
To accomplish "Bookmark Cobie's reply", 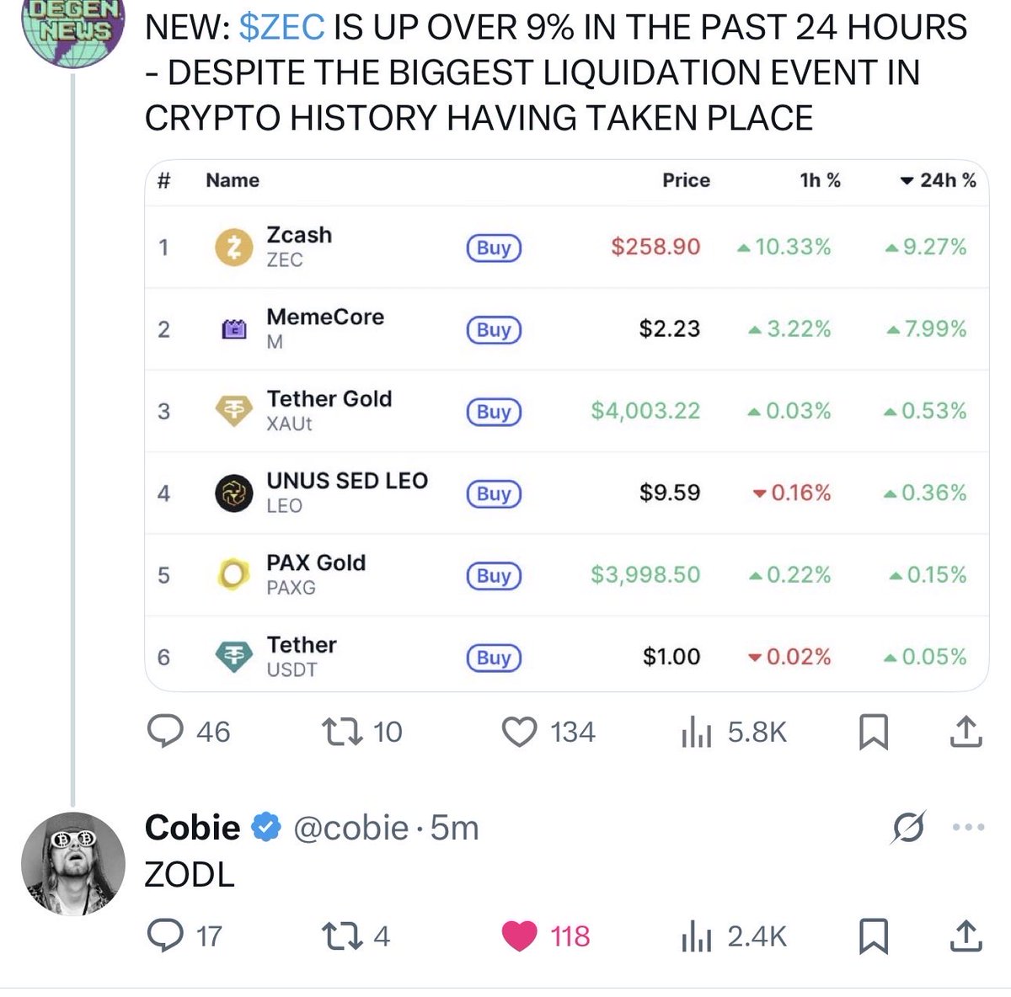I will (873, 936).
